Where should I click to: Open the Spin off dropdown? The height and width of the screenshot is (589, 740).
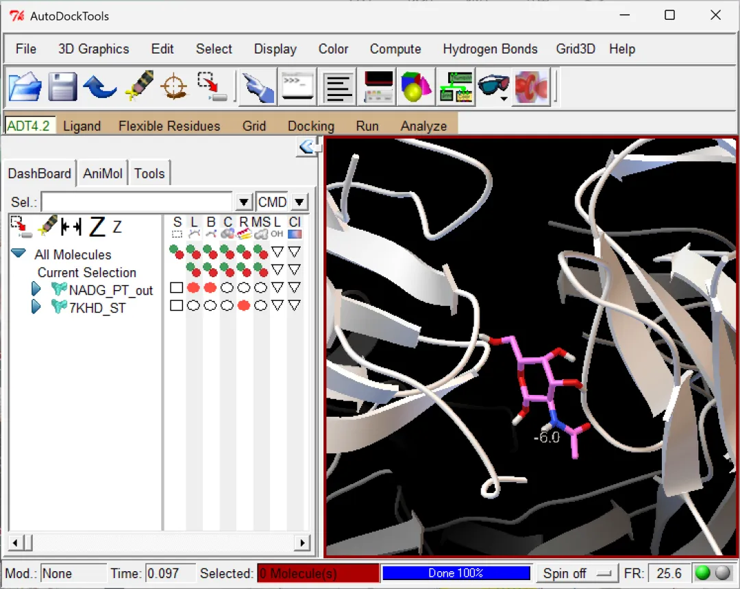pos(577,573)
